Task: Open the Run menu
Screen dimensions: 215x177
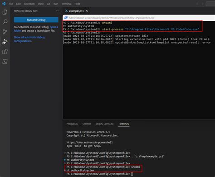Action: pyautogui.click(x=56, y=4)
